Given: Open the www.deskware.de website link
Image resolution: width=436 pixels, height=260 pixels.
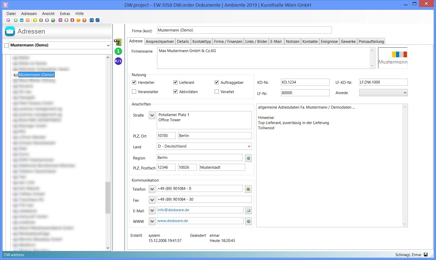Looking at the screenshot, I should (173, 221).
